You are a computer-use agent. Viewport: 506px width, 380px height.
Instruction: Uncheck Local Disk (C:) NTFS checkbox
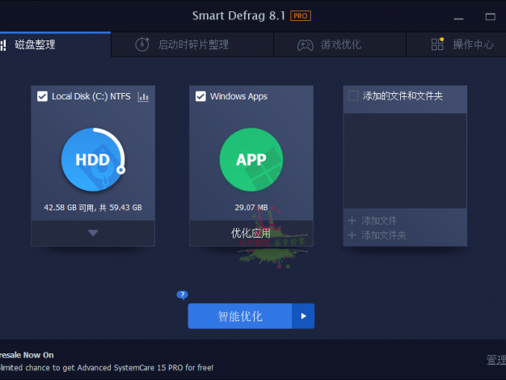[x=42, y=96]
